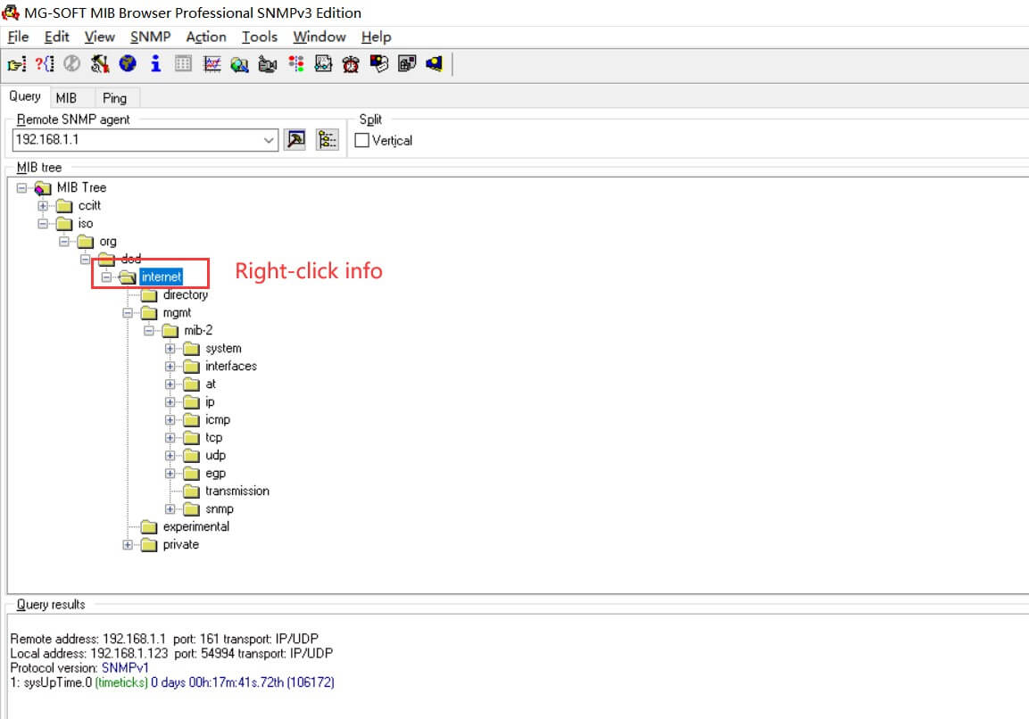Open the Table view grid icon
Screen dimensions: 1029x719
(183, 64)
